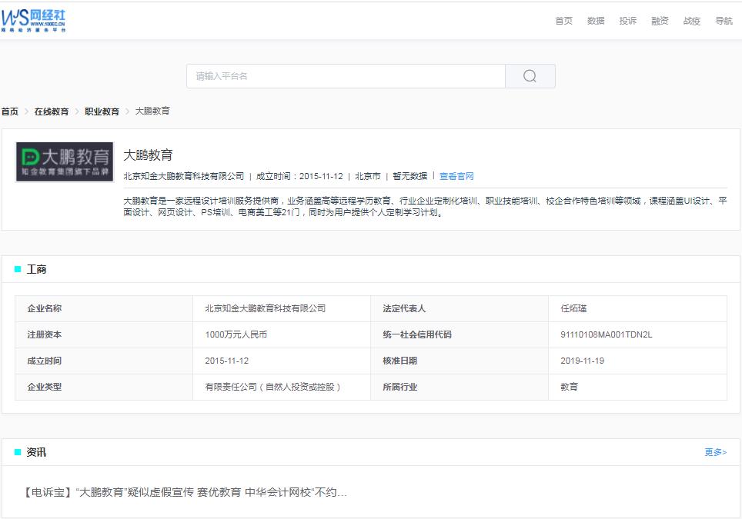742x519 pixels.
Task: Select 首页 in the top navigation bar
Action: pos(563,21)
